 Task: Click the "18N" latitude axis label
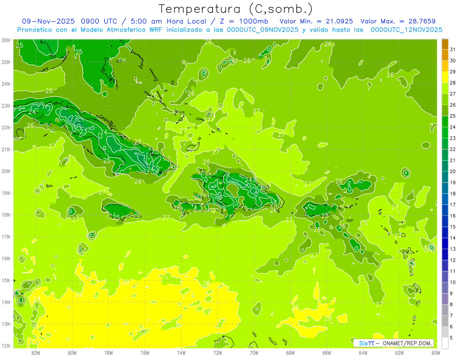click(x=5, y=215)
